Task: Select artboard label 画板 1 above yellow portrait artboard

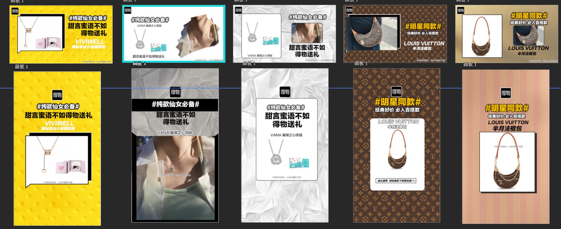Action: [x=21, y=67]
